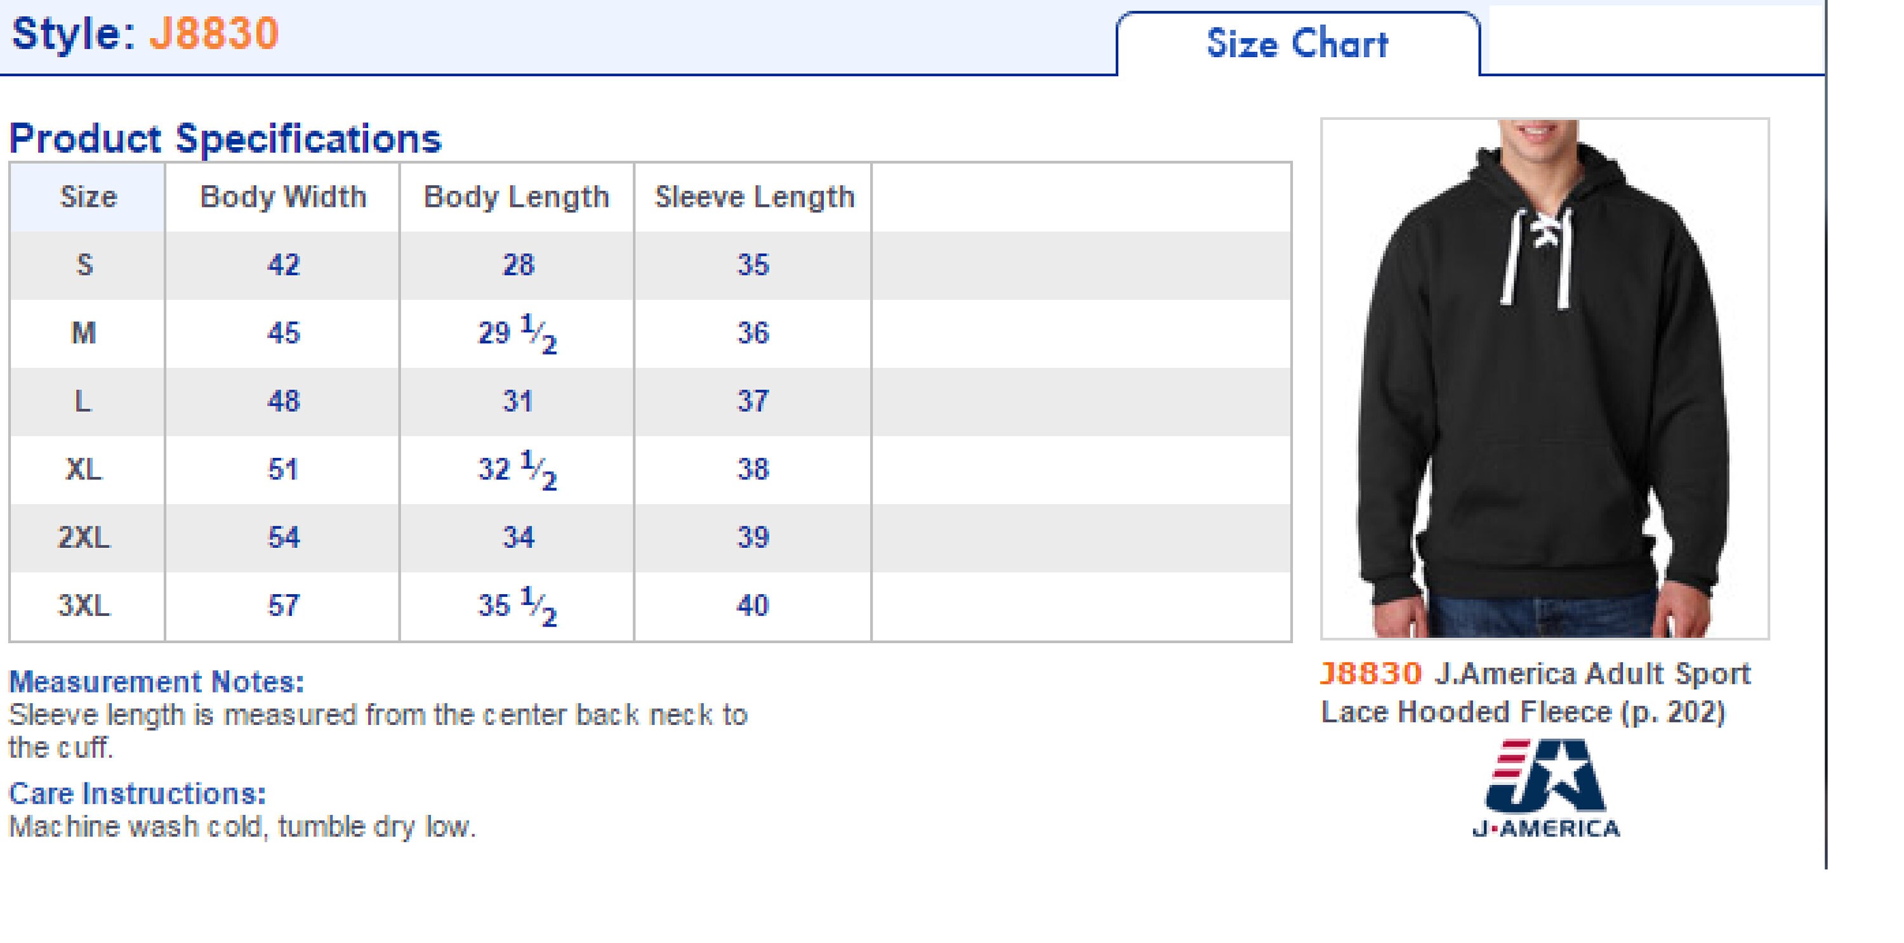The image size is (1904, 943).
Task: Click the Measurement Notes heading
Action: 157,682
